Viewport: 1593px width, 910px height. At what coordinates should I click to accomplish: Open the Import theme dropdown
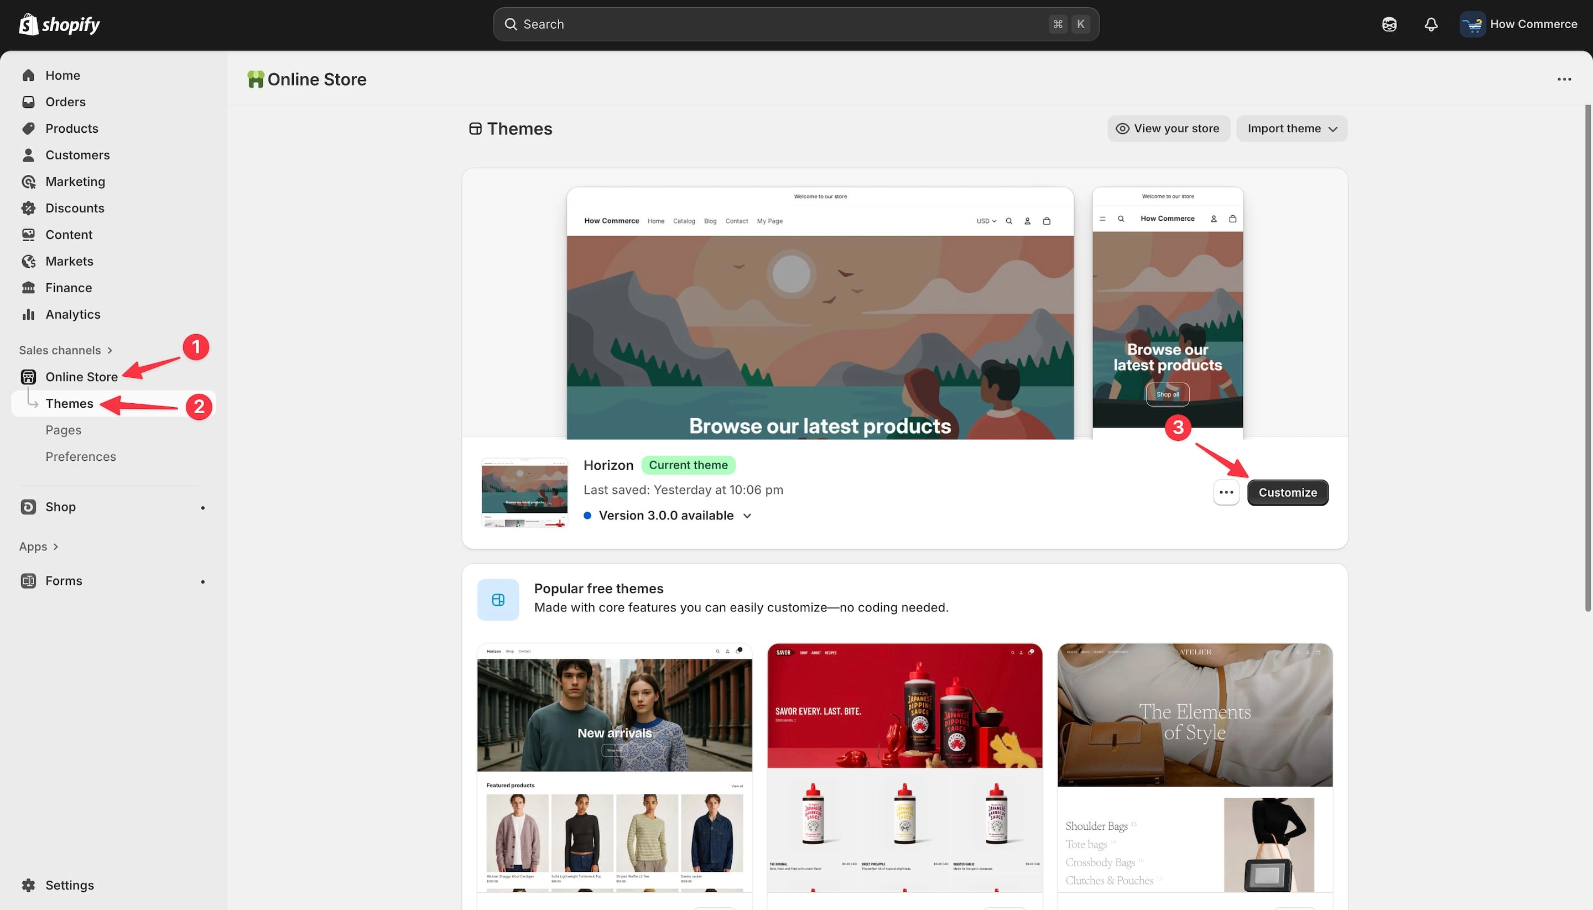[1292, 129]
